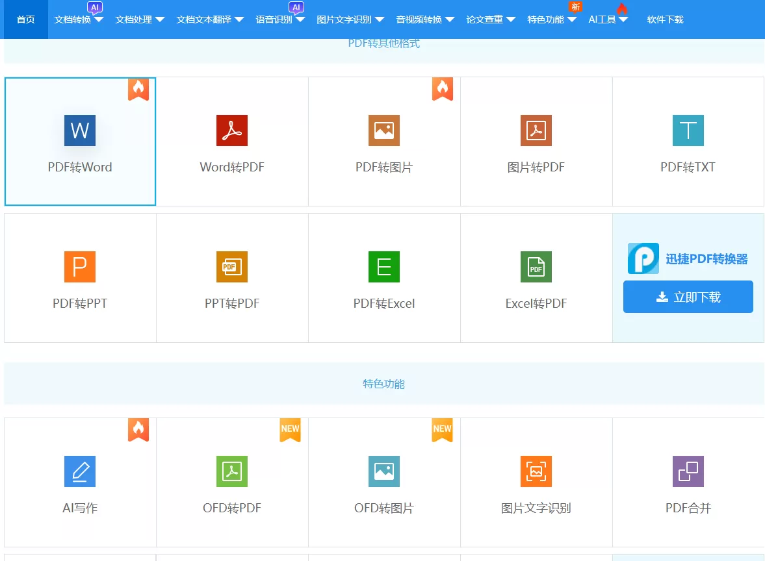Select the Excel转PDF tool
The image size is (765, 561).
[536, 278]
